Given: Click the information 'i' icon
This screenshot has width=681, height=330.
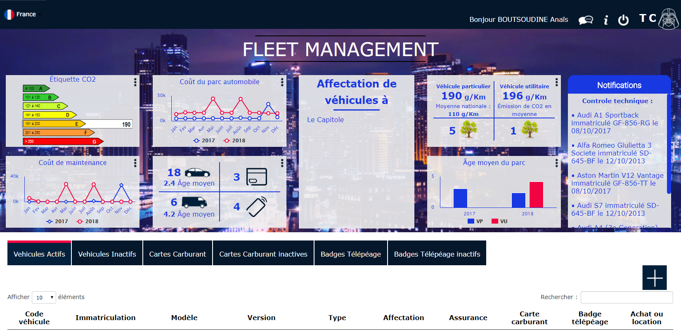Looking at the screenshot, I should [x=605, y=20].
